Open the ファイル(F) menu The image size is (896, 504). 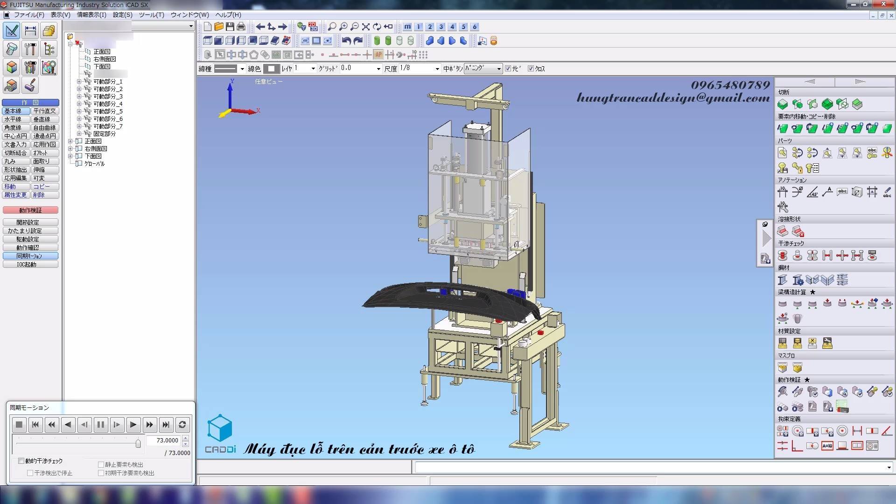[x=29, y=14]
